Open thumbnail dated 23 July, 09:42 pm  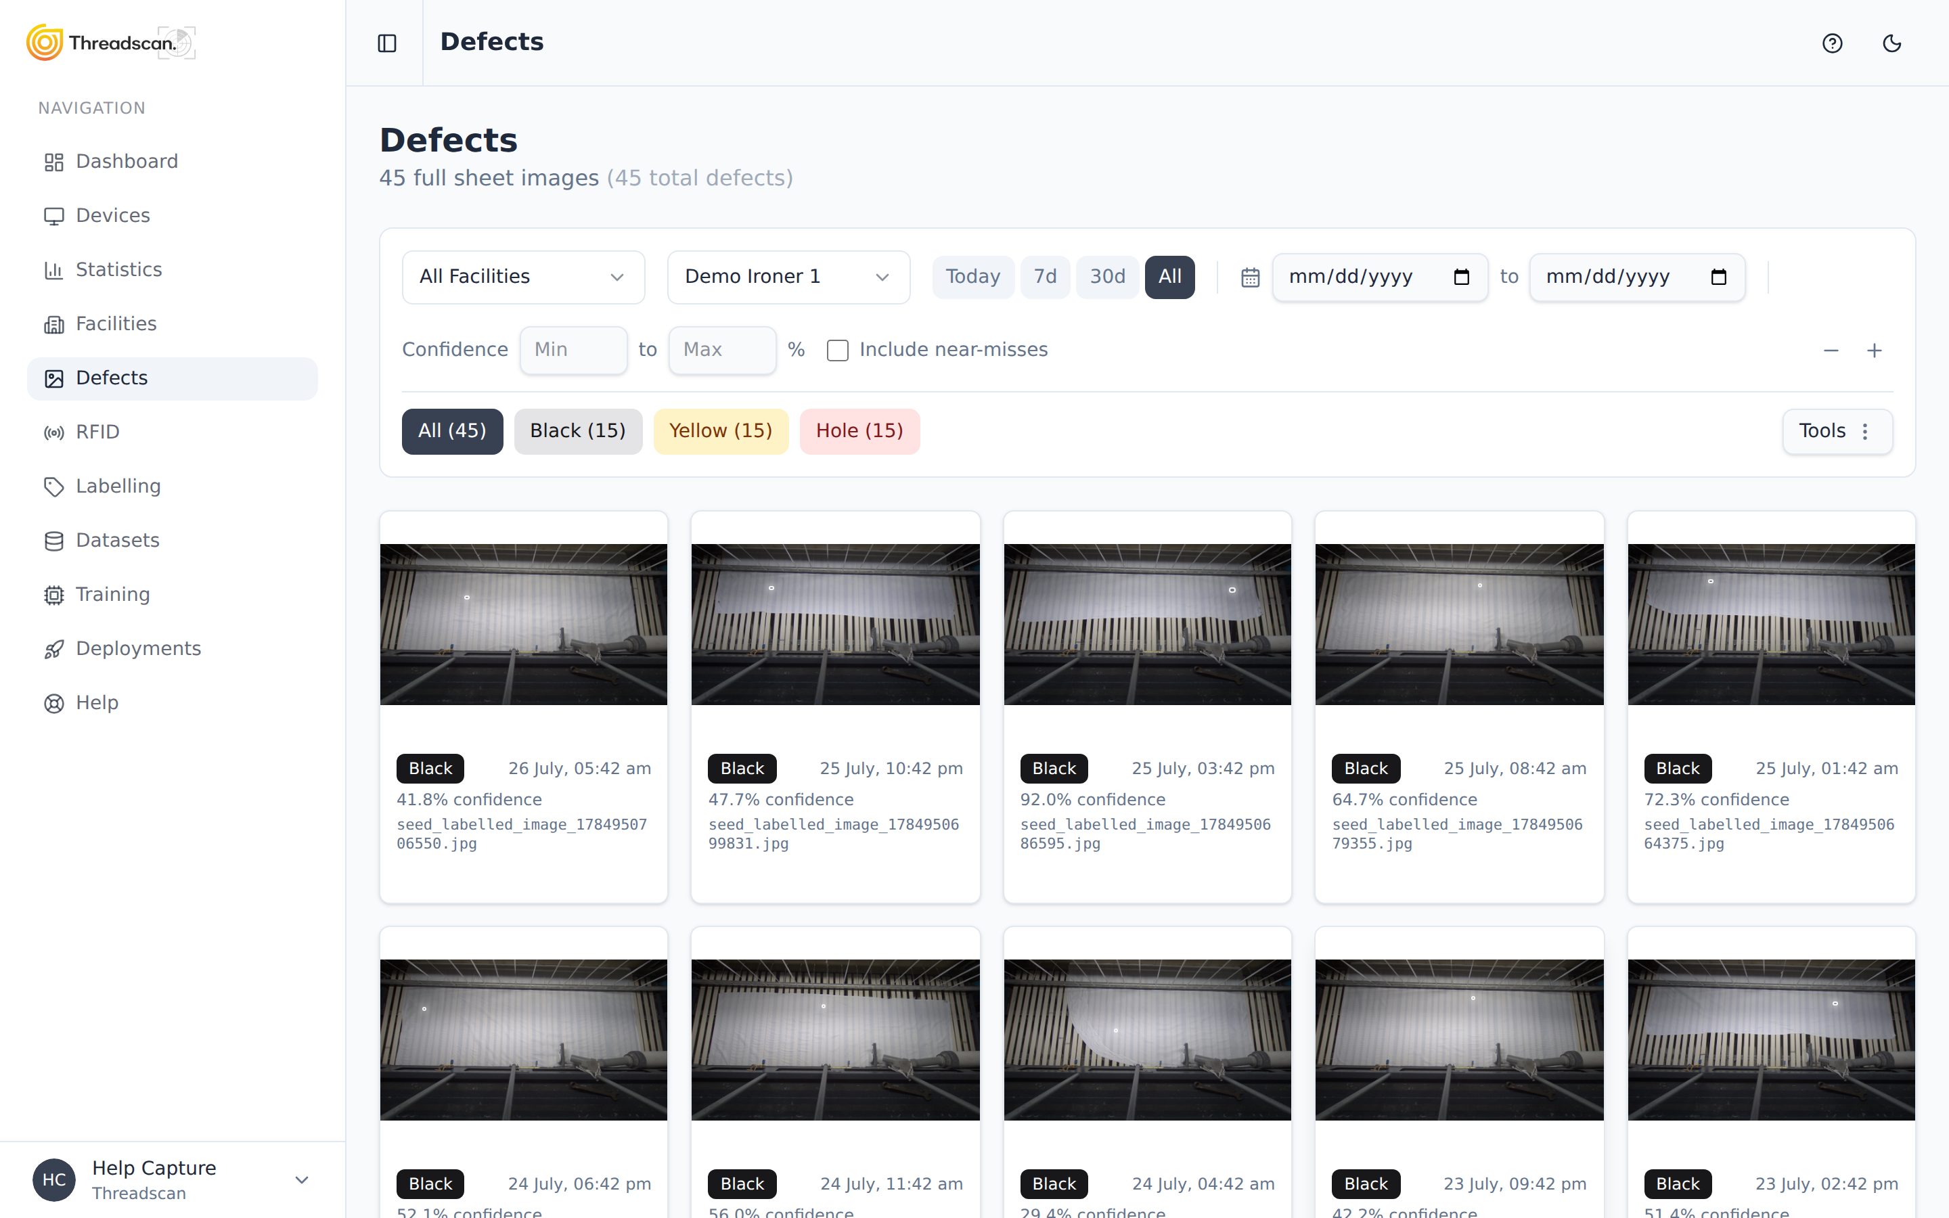pyautogui.click(x=1459, y=1040)
